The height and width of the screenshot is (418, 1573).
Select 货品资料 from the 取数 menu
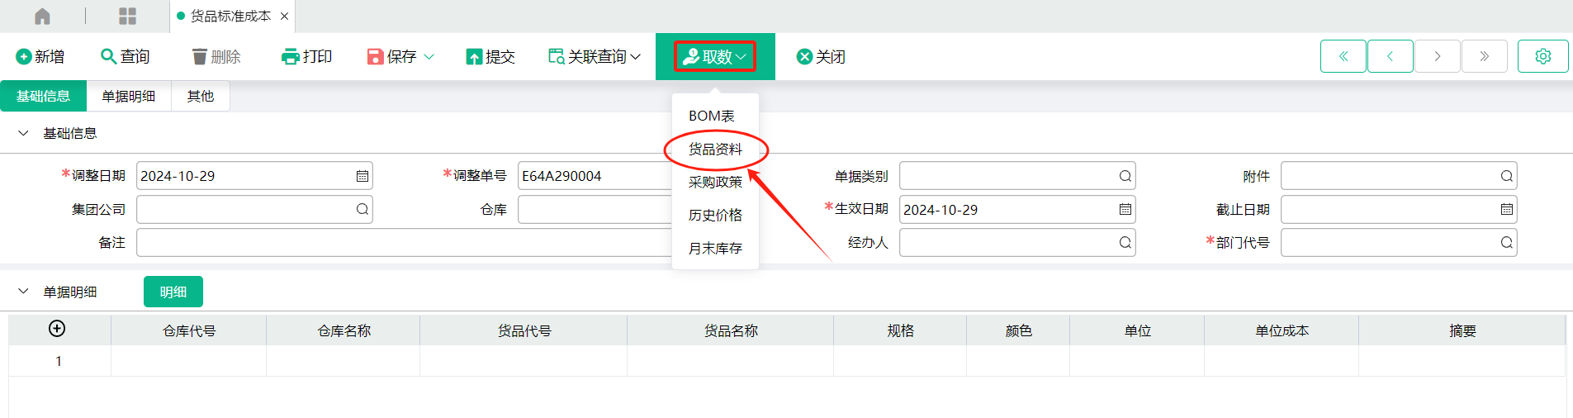715,150
